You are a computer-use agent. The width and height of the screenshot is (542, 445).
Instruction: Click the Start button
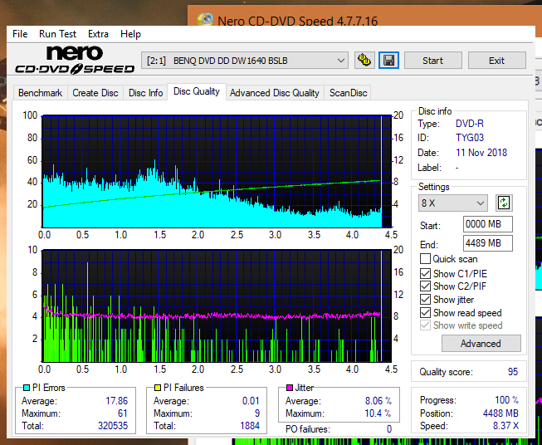[x=432, y=61]
